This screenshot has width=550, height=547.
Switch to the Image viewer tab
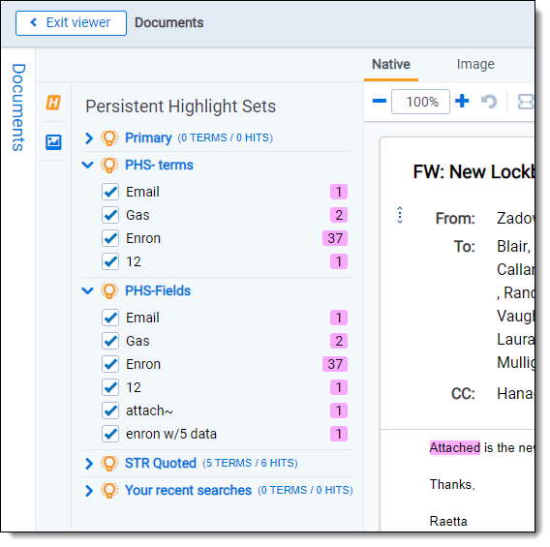point(475,65)
